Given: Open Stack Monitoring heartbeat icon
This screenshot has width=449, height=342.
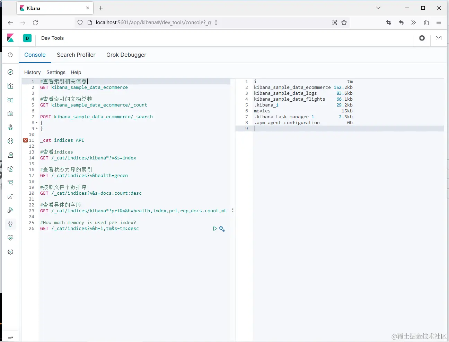Looking at the screenshot, I should pos(10,238).
